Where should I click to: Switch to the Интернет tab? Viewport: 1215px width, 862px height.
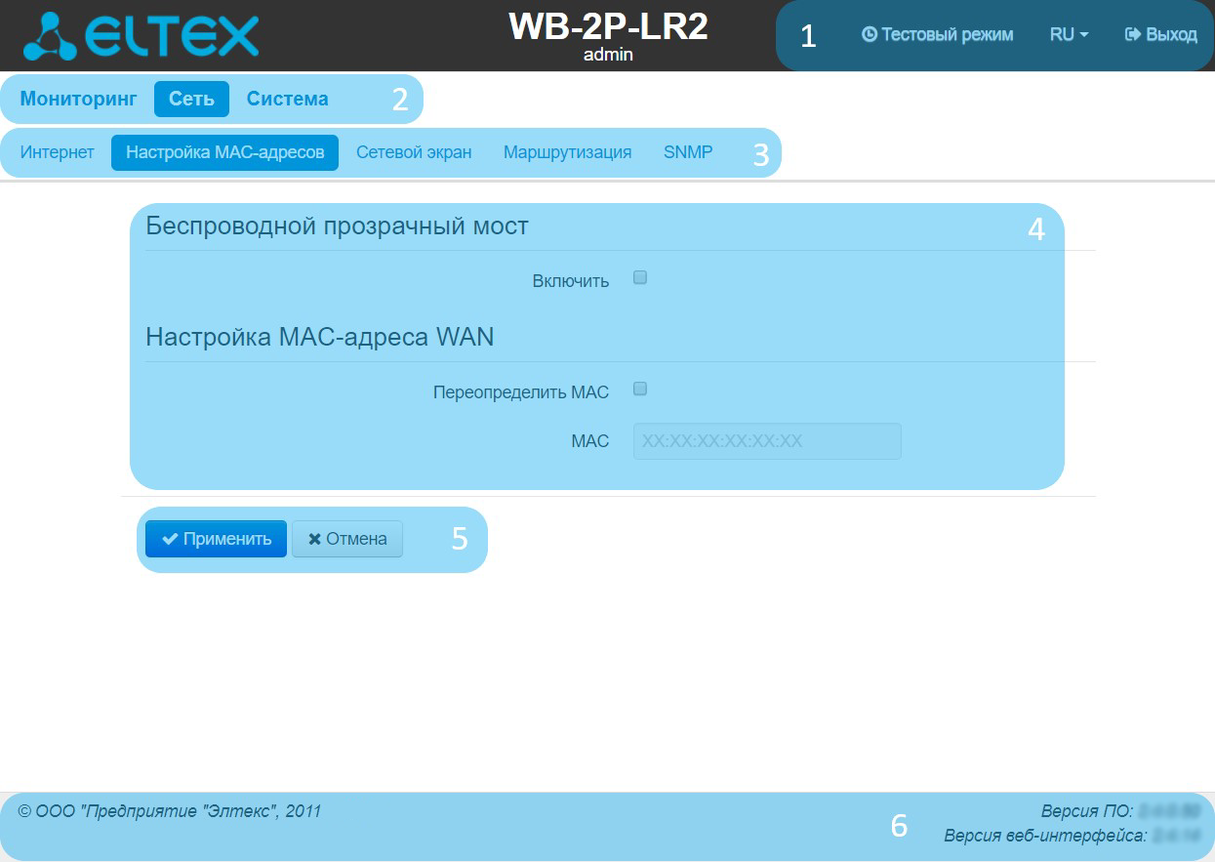(58, 152)
